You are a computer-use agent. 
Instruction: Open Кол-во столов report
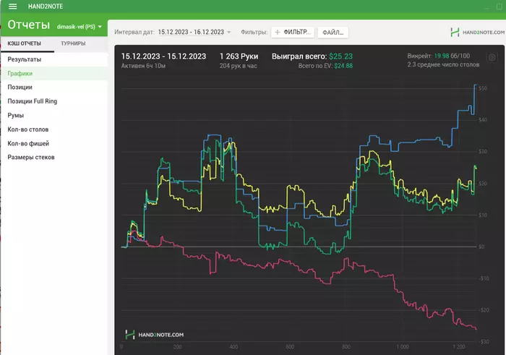[54, 129]
